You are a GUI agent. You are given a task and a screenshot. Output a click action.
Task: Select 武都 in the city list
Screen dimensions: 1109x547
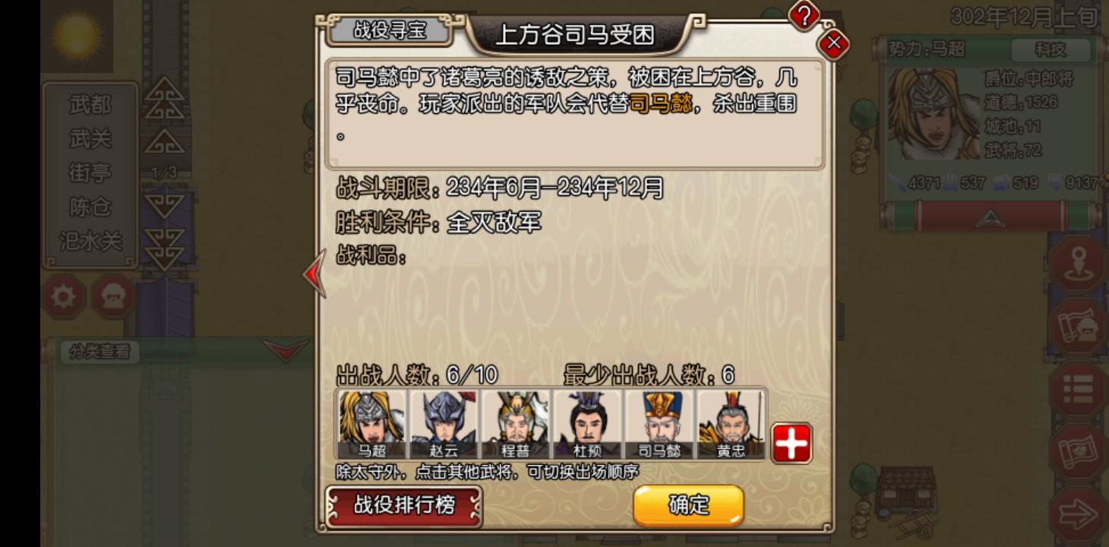90,105
